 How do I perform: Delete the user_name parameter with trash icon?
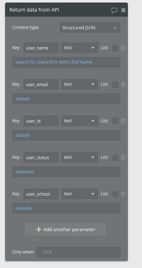[x=123, y=48]
